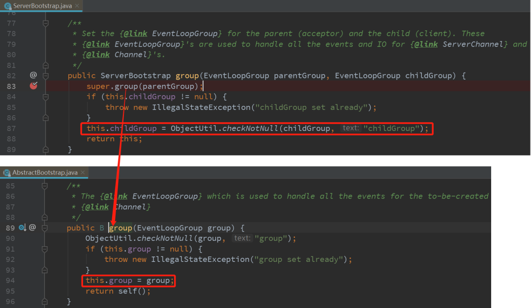
Task: Fold the group method at line 89 in AbstractBootstrap
Action: (x=45, y=228)
